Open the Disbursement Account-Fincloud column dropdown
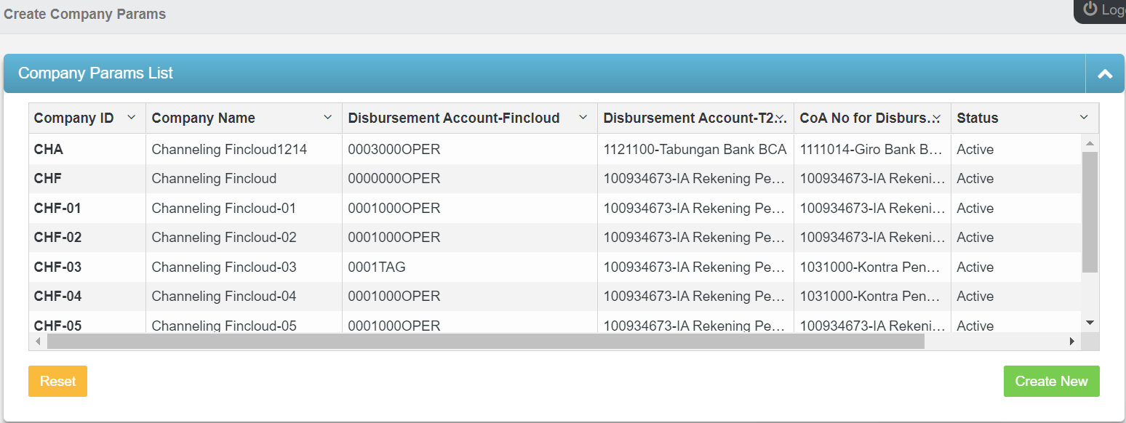Screen dimensions: 1126x423 pos(583,118)
